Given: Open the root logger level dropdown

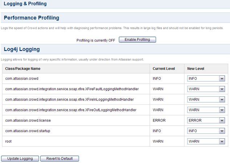Looking at the screenshot, I should tap(206, 141).
